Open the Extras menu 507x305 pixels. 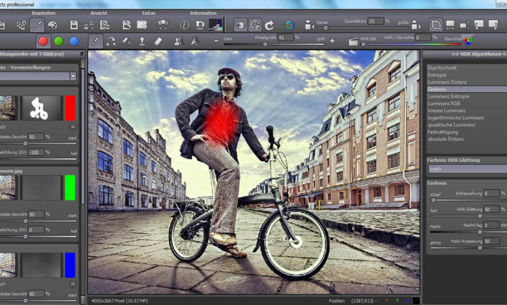tap(149, 12)
